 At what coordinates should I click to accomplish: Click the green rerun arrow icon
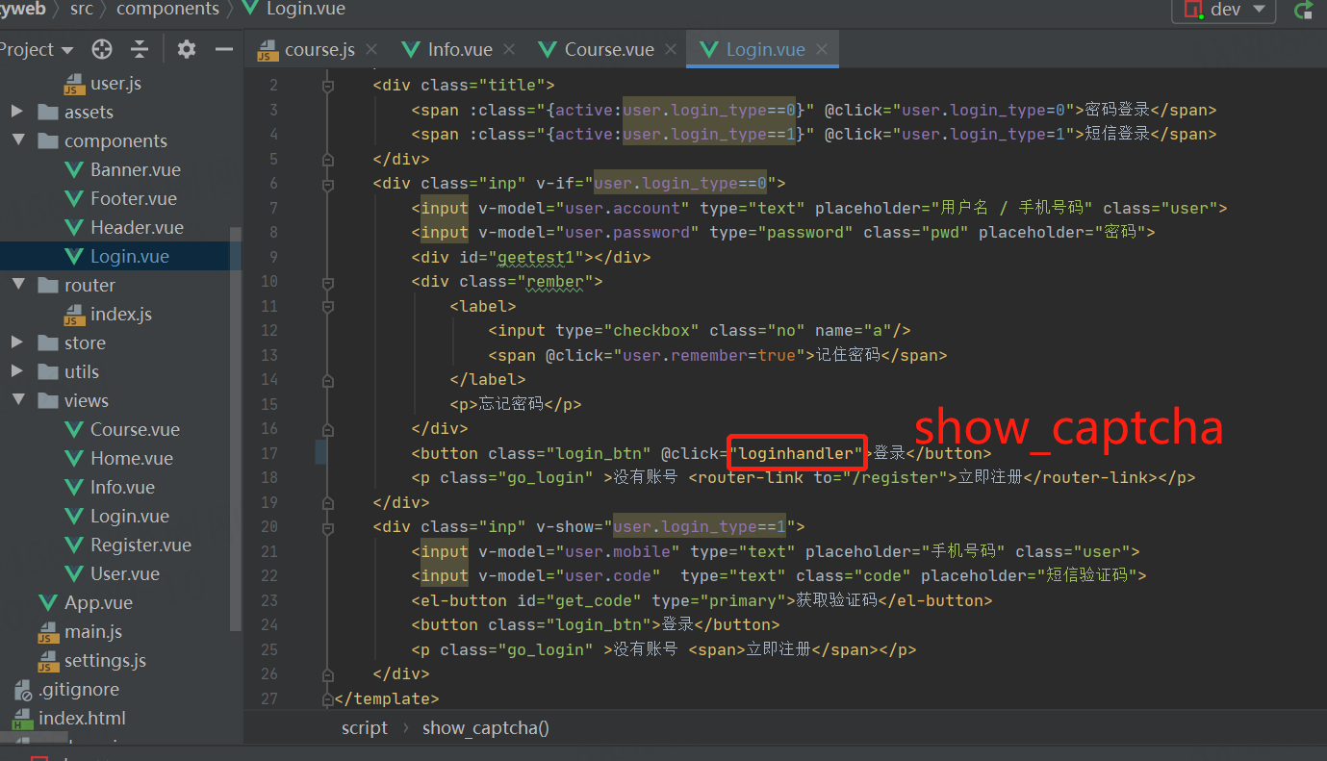pyautogui.click(x=1304, y=10)
